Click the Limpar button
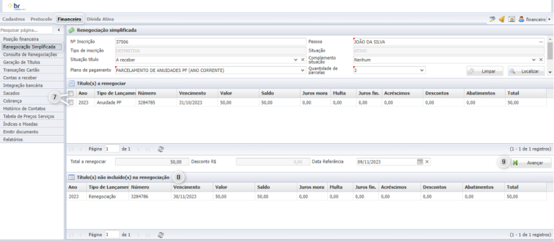Image resolution: width=554 pixels, height=242 pixels. click(485, 71)
